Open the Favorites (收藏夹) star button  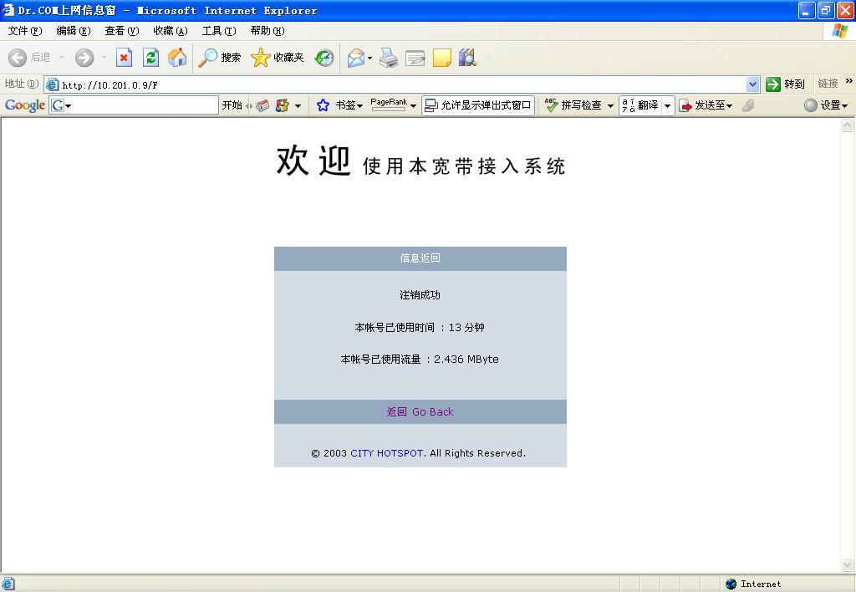click(278, 58)
